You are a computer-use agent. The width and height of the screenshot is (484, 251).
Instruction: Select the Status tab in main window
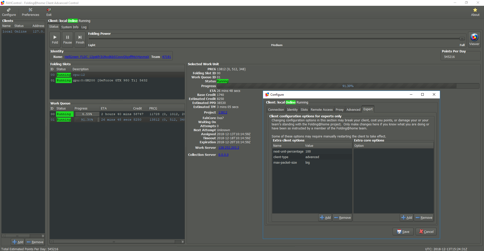[x=54, y=27]
